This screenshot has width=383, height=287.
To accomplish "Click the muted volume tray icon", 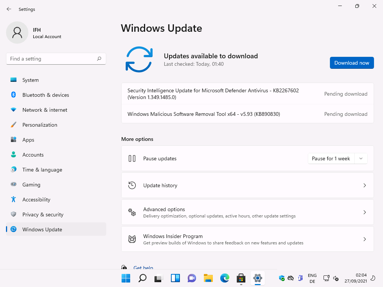I will tap(336, 278).
